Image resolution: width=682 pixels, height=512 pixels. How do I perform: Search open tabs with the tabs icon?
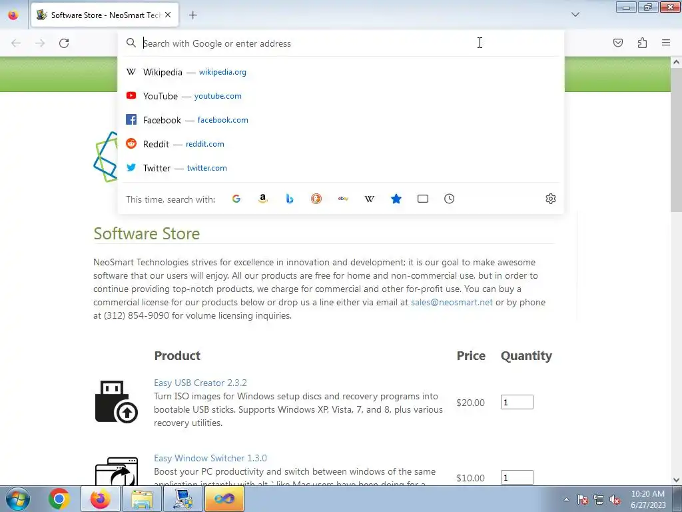423,199
